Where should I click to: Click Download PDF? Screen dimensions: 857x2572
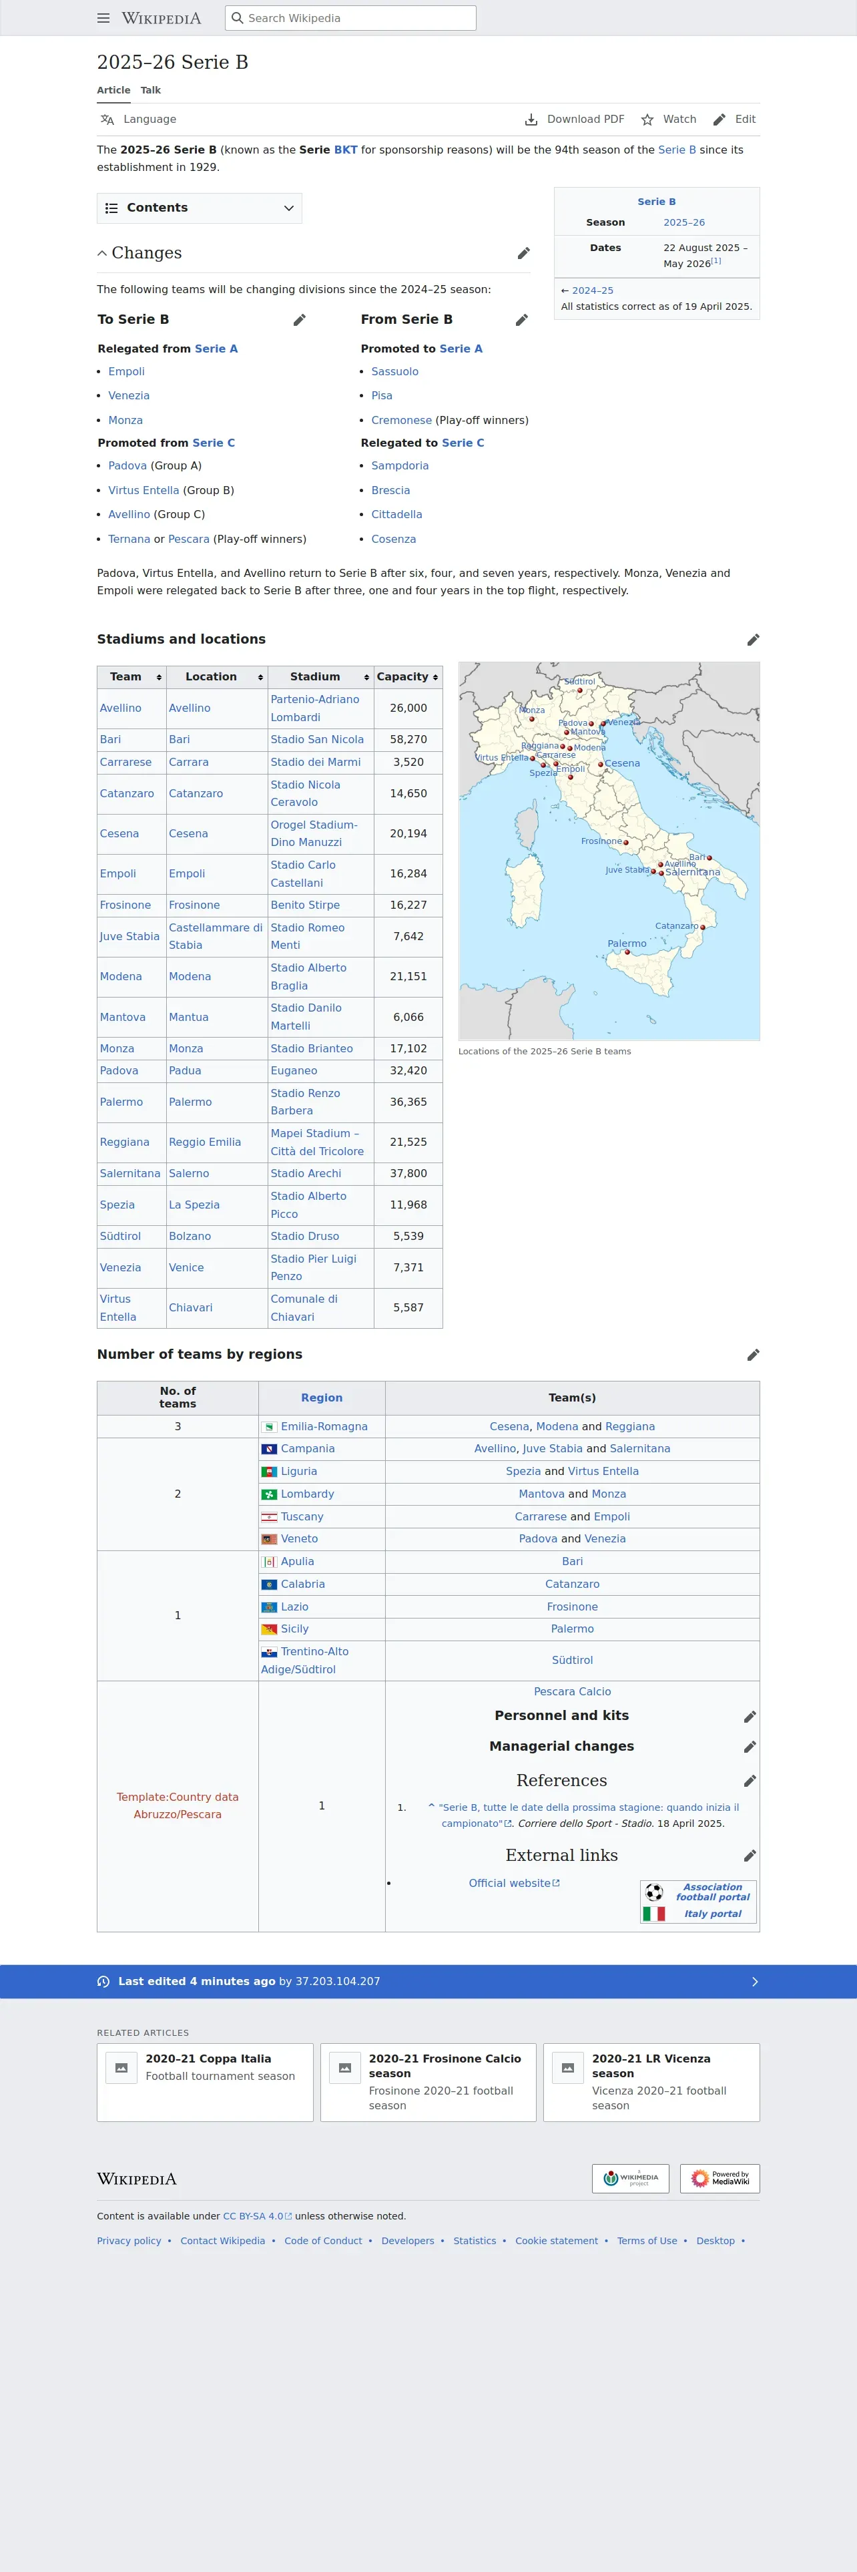point(575,120)
